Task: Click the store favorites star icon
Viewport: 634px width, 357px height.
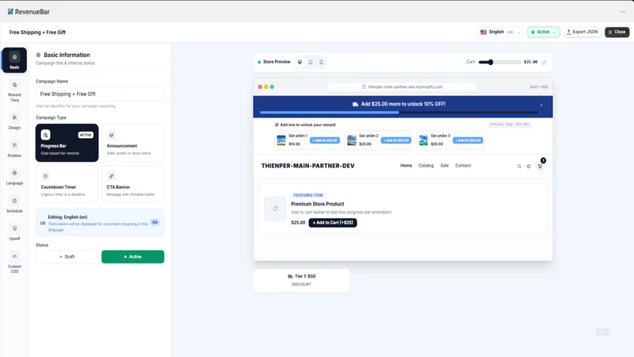Action: coord(529,167)
